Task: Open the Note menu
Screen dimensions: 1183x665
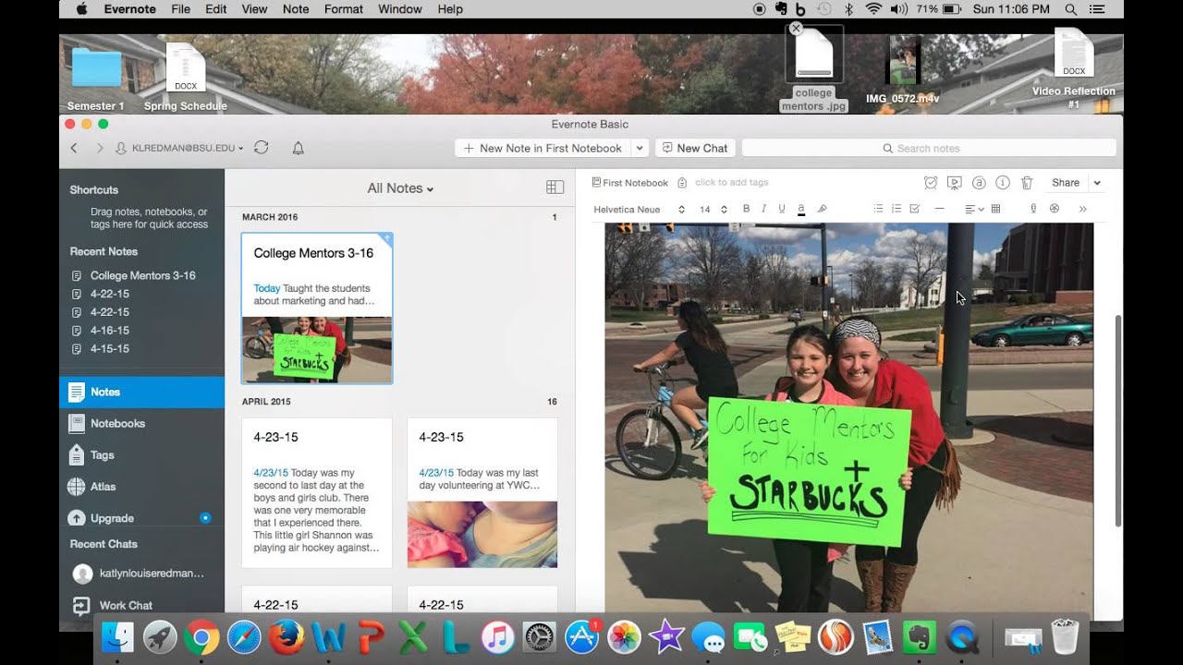Action: click(296, 9)
